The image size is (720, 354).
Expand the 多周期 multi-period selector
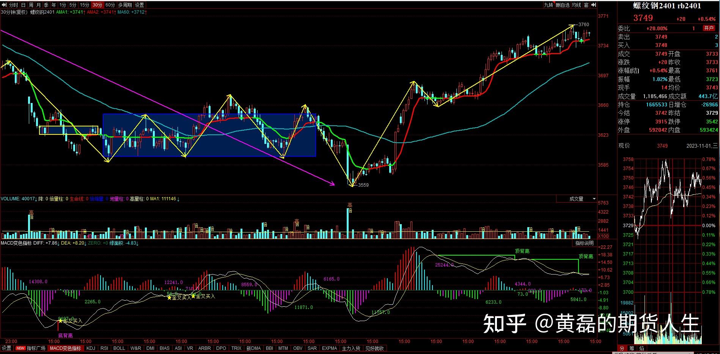[125, 5]
